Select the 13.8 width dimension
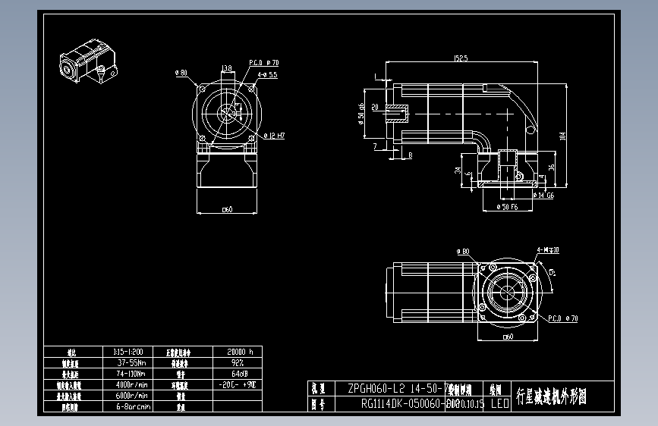Viewport: 658px width, 426px height. pyautogui.click(x=227, y=68)
